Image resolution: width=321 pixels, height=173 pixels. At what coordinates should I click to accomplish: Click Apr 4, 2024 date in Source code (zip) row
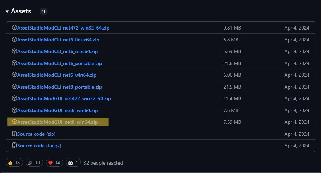tap(297, 134)
